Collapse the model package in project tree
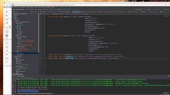The image size is (170, 95). [16, 27]
